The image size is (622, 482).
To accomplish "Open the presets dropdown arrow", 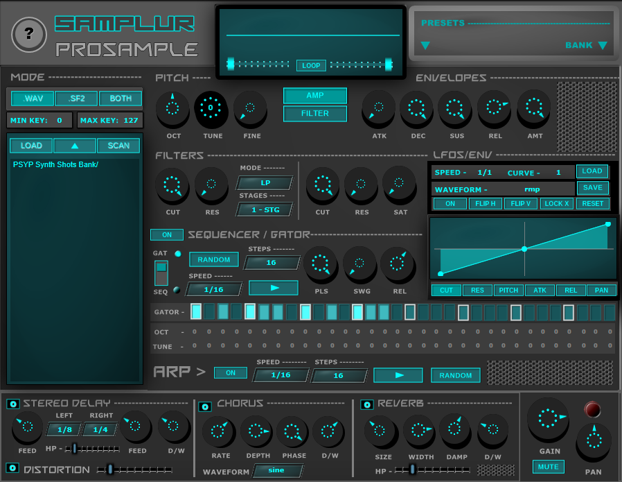I will 425,46.
